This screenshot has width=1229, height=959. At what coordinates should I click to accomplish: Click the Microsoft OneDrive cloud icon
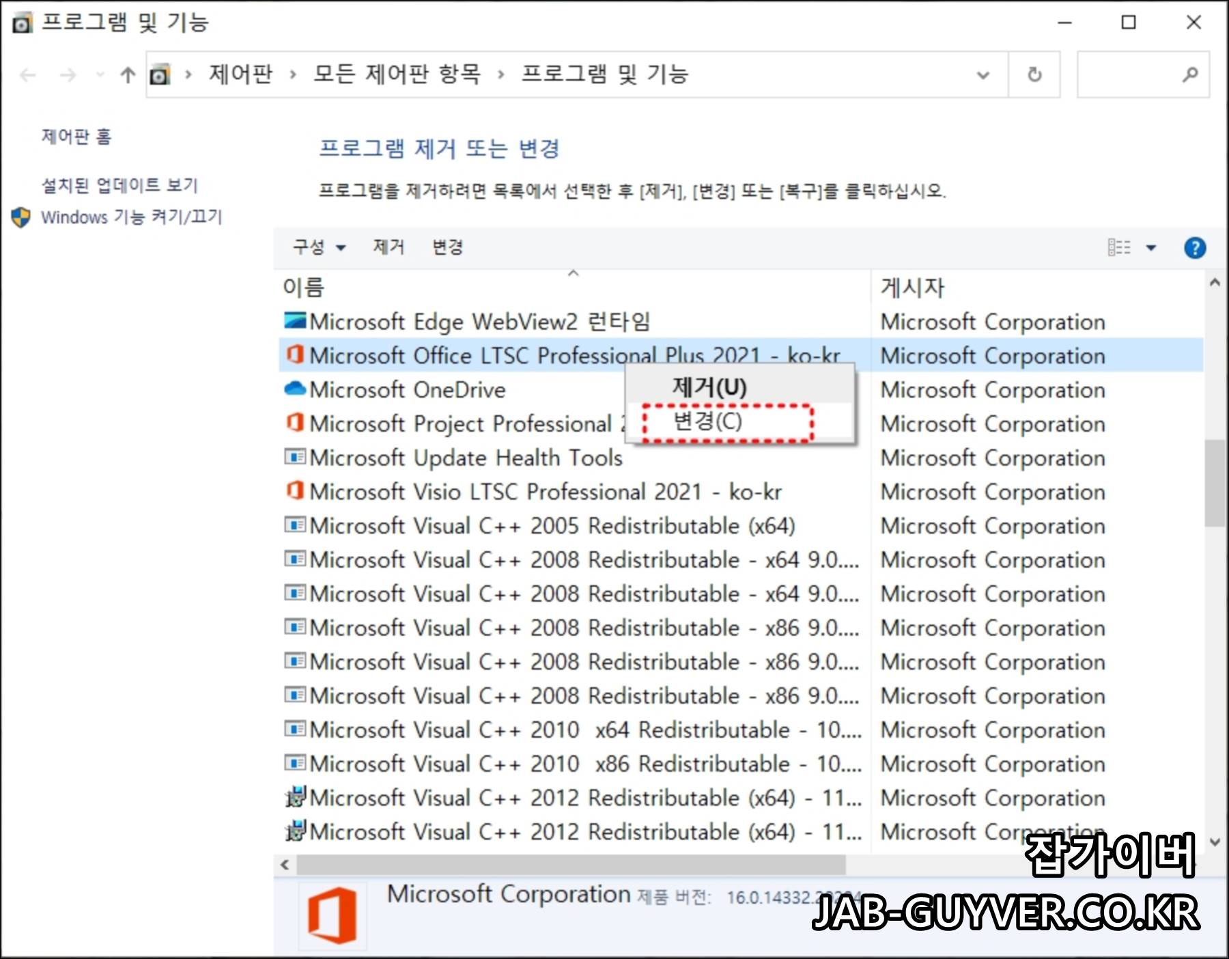[x=295, y=389]
